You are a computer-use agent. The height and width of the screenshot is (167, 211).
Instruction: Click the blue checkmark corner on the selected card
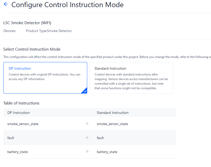pyautogui.click(x=85, y=91)
